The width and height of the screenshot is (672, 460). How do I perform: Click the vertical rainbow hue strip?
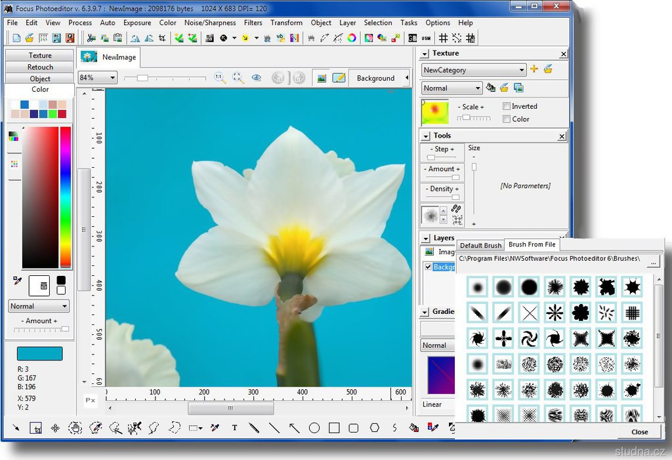point(66,197)
